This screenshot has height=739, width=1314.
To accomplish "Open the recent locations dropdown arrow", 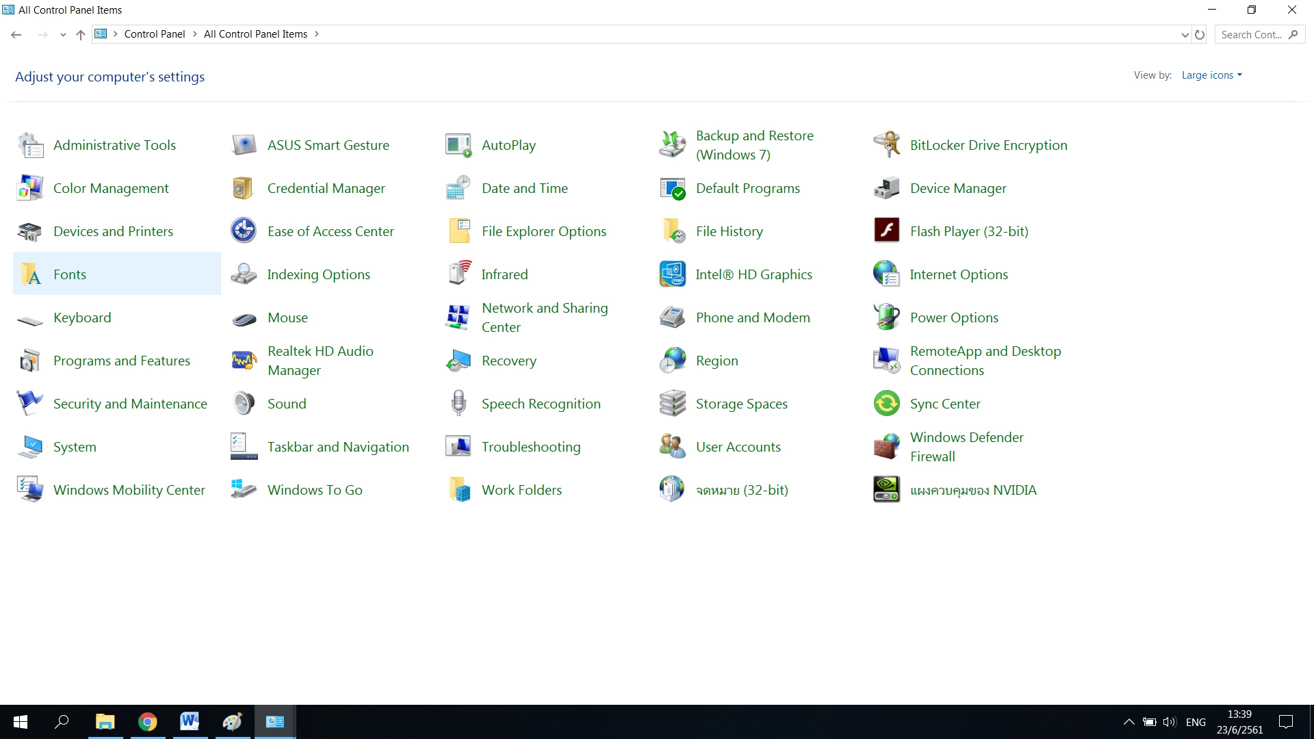I will tap(63, 35).
